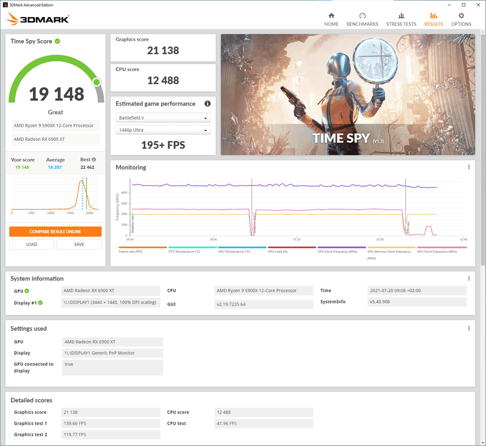This screenshot has height=446, width=486.
Task: Click Graphics test 2 value 119.77 FPS
Action: pos(111,434)
